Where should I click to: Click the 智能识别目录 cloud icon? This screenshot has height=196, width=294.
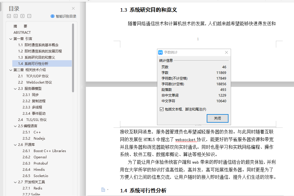53,16
